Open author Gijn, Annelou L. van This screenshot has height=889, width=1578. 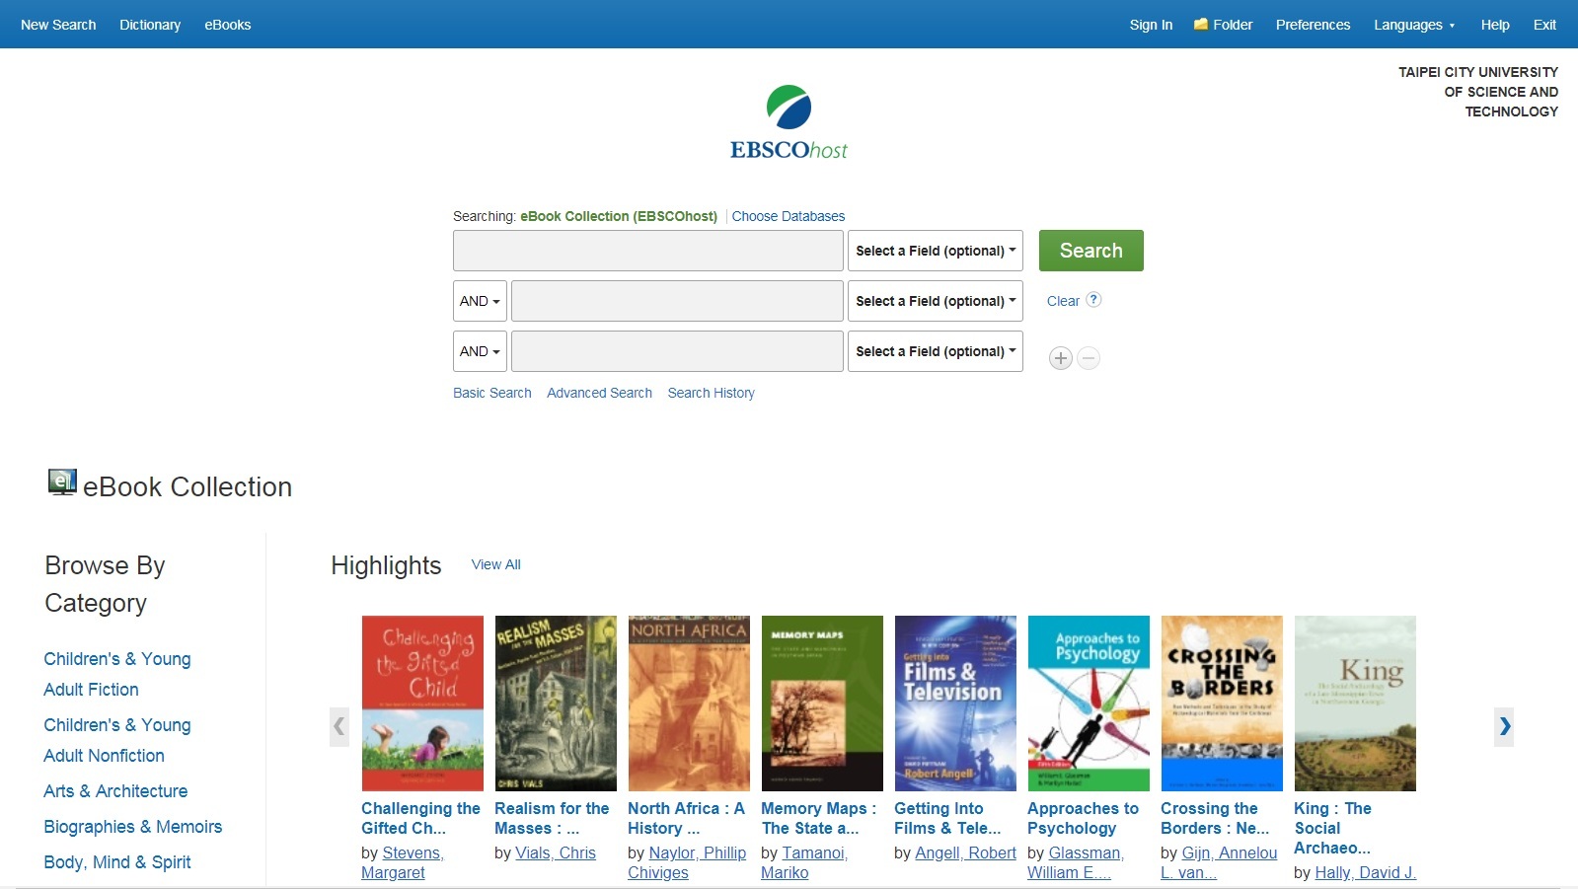[x=1219, y=862]
